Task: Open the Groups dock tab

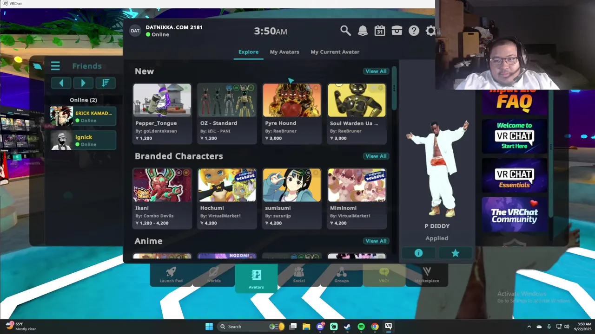Action: [342, 275]
